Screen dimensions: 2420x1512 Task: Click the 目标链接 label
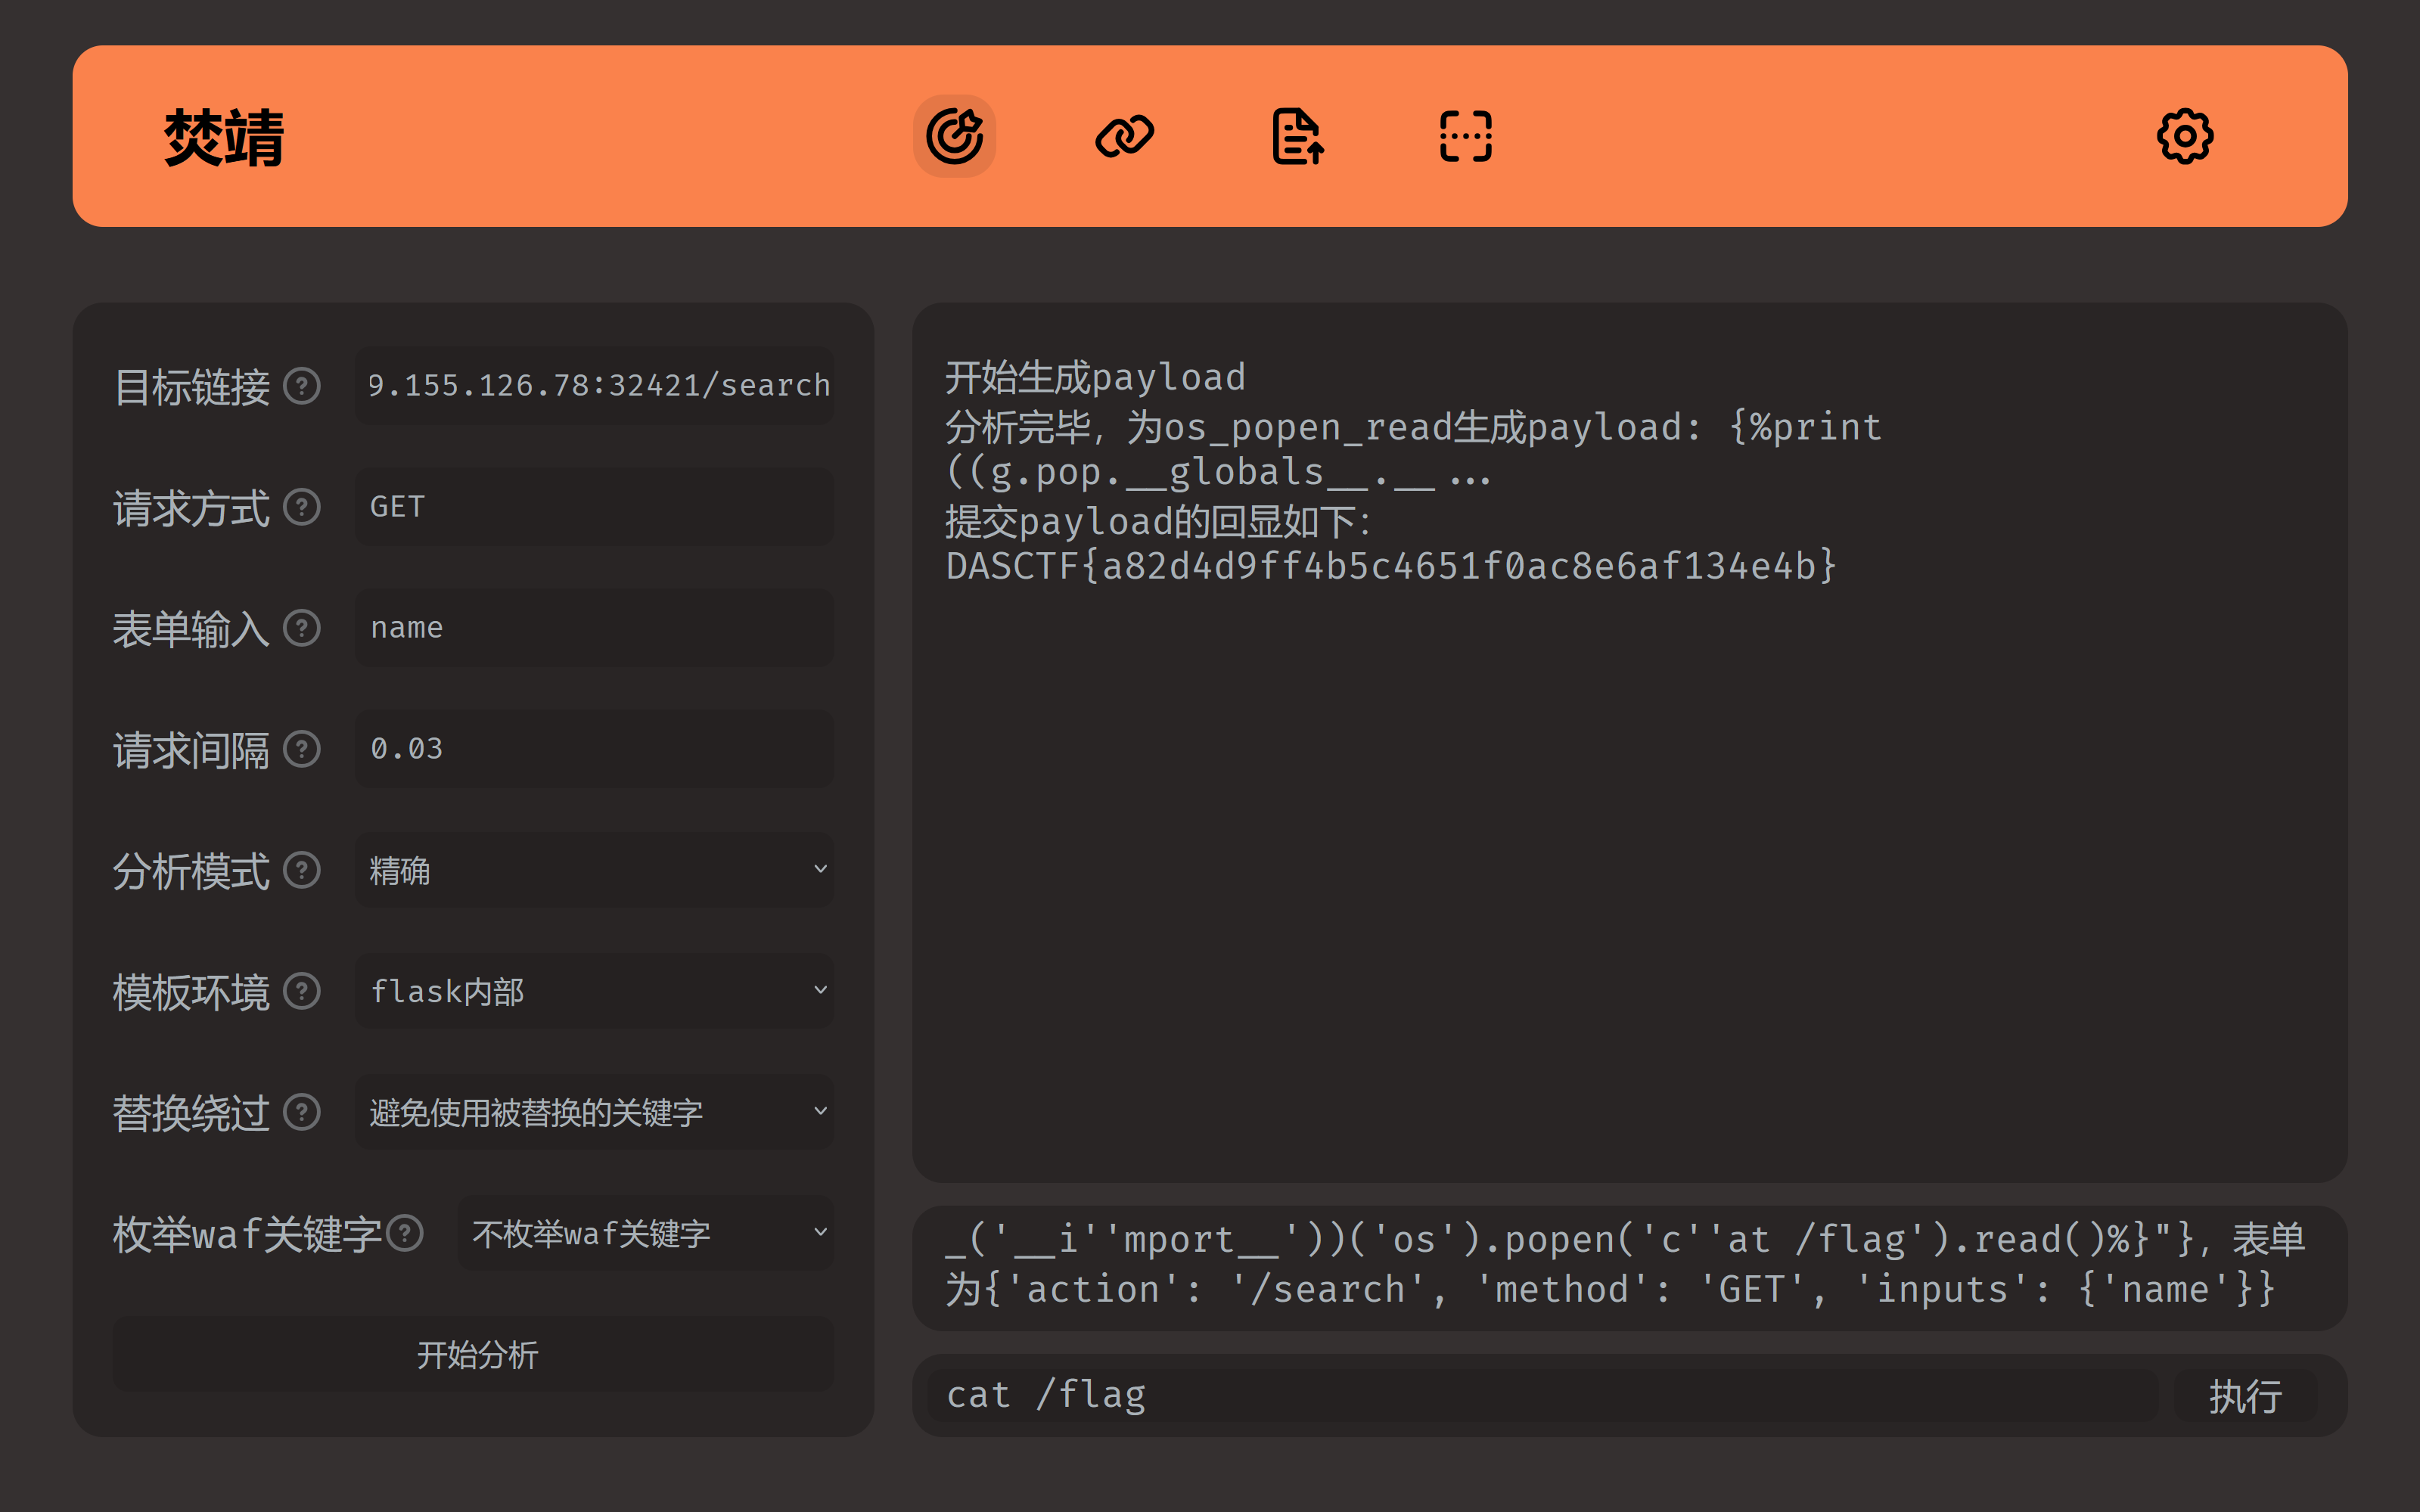tap(191, 387)
